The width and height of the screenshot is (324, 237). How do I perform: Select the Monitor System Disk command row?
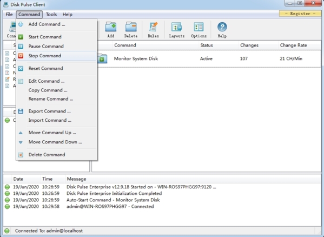(209, 58)
